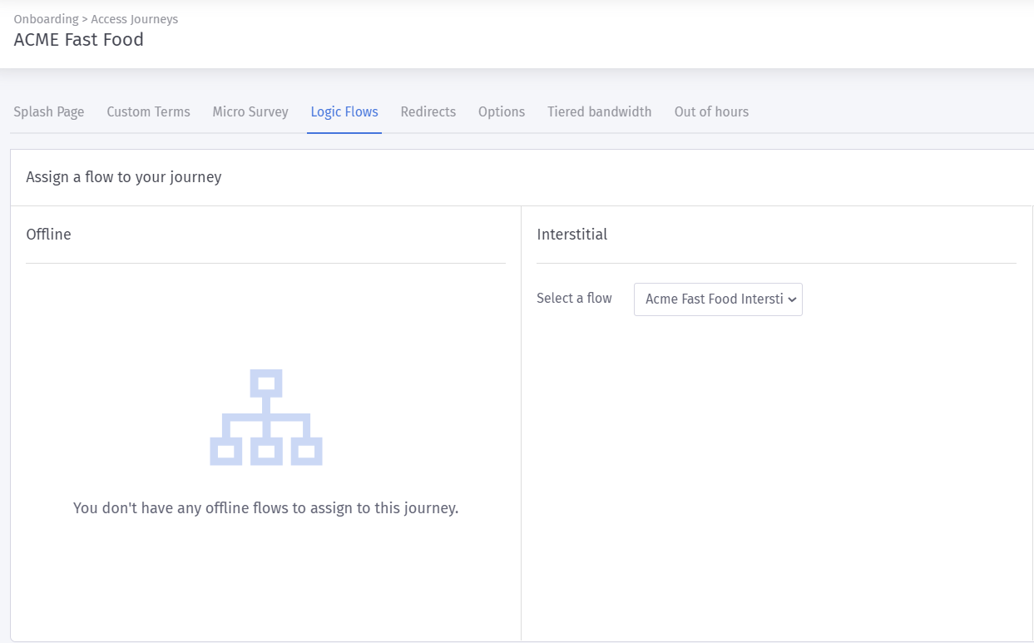Click the 'Assign a flow to your journey' header
The width and height of the screenshot is (1034, 643).
pos(124,177)
